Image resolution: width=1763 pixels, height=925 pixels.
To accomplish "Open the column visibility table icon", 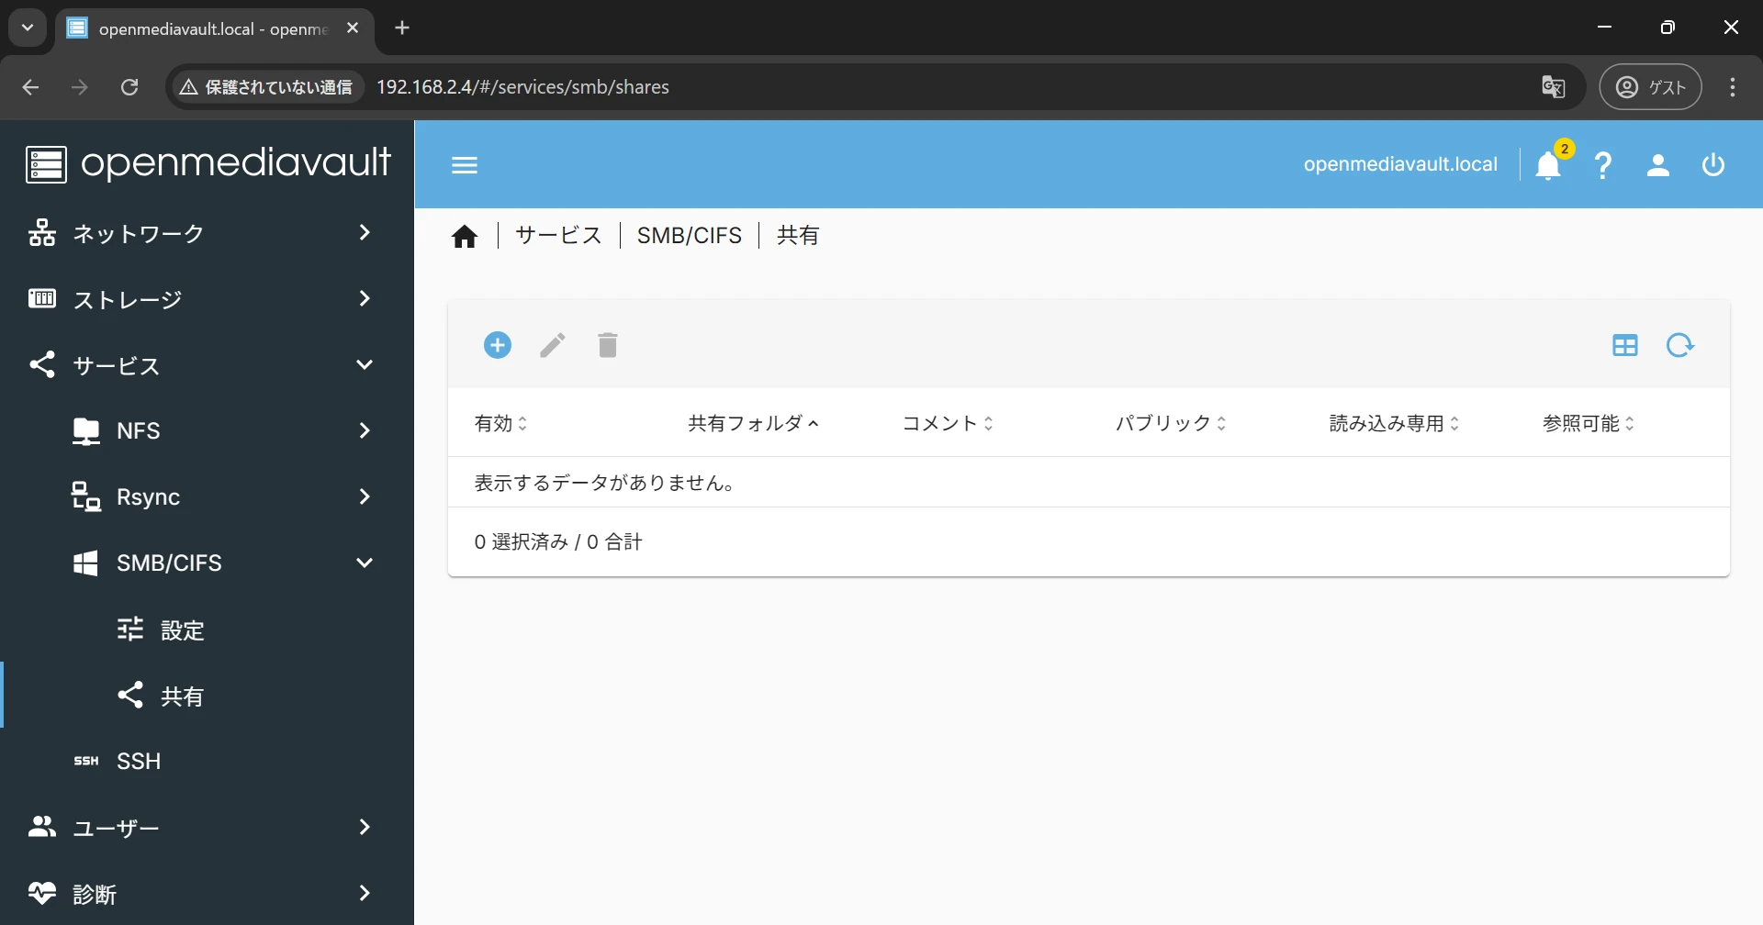I will click(1625, 345).
